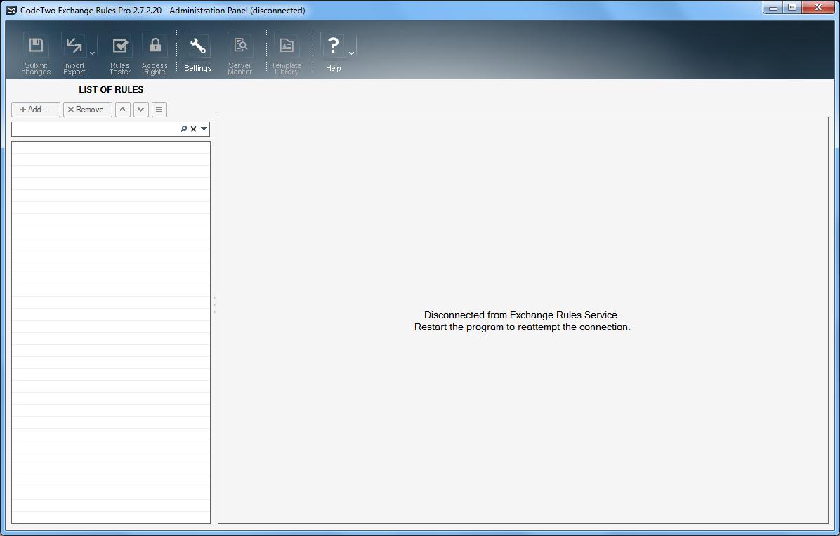840x536 pixels.
Task: Open the Template Library
Action: click(x=287, y=53)
